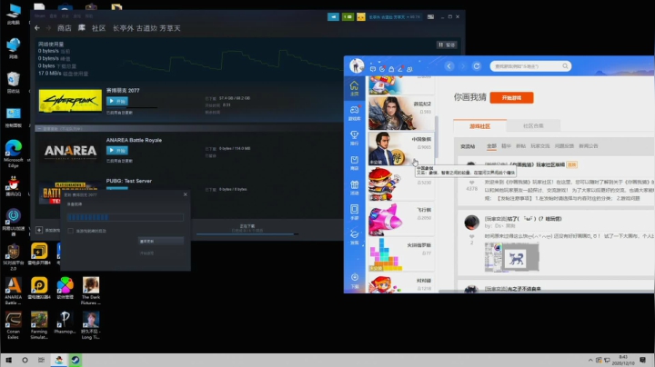Click update dialog progress bar
Screen dimensions: 655x367
125,217
